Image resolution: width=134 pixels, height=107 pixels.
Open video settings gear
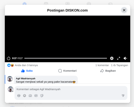coord(112,58)
